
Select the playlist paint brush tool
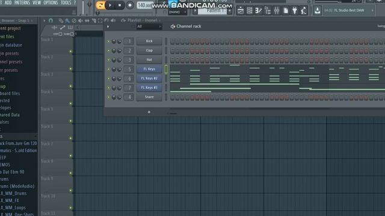[x=67, y=21]
